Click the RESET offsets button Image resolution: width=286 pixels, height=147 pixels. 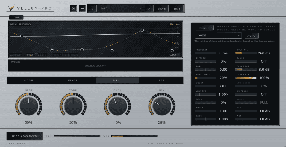204,28
